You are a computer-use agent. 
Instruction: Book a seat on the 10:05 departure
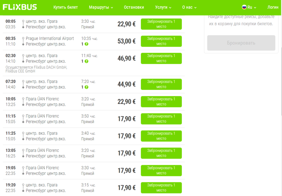point(161,102)
